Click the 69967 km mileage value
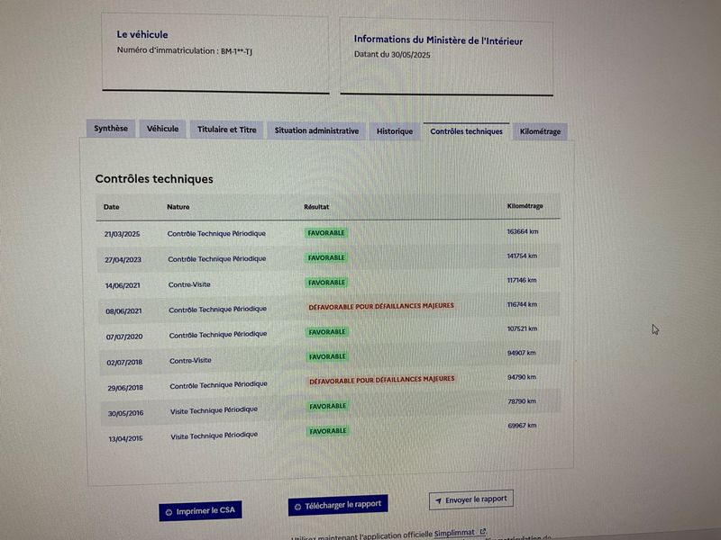721x540 pixels. coord(523,426)
